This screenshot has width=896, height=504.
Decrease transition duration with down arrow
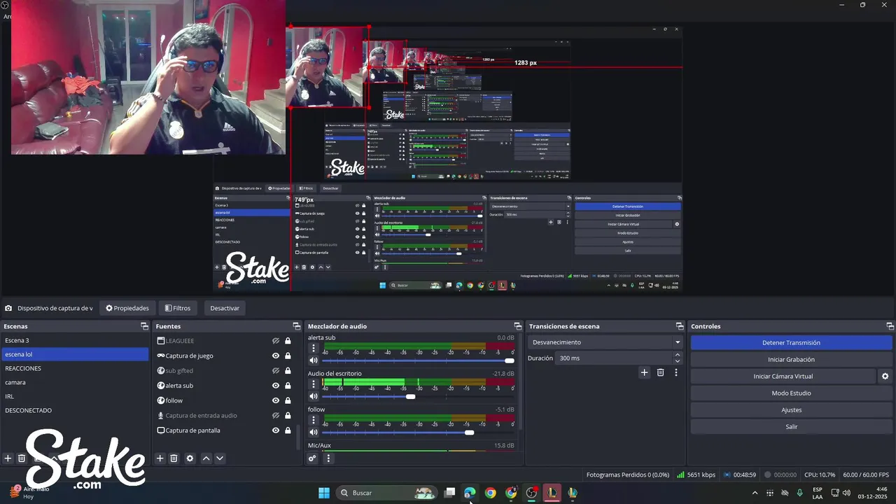point(677,361)
